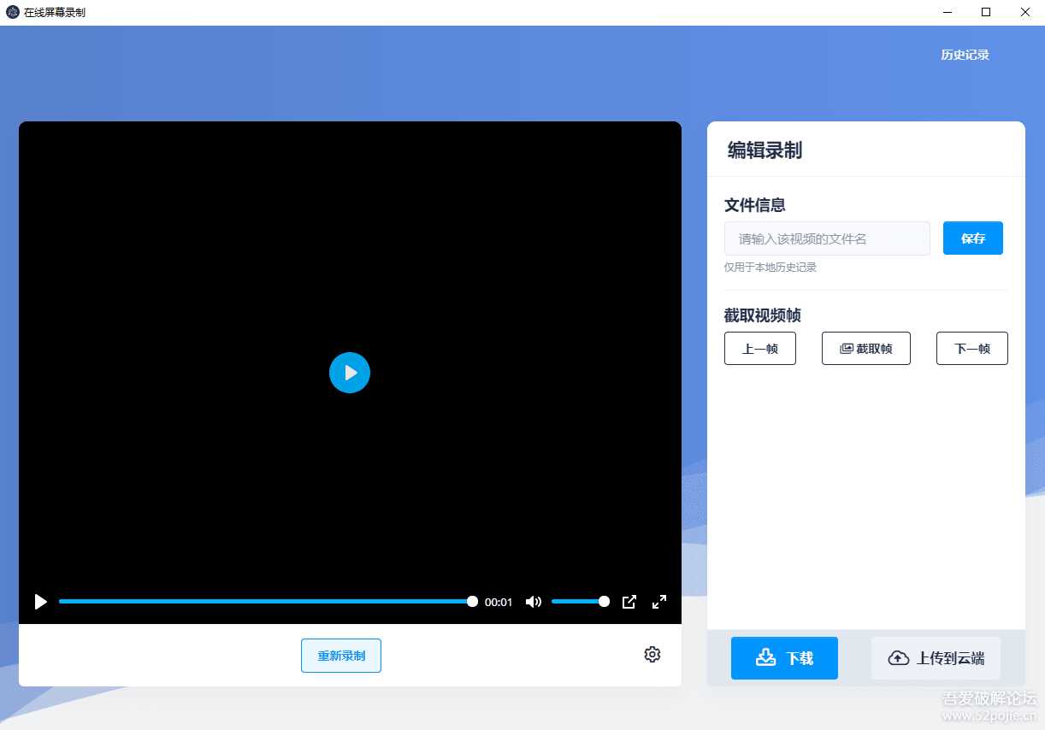Viewport: 1045px width, 730px height.
Task: Click 重新录制 to restart recording
Action: (x=340, y=655)
